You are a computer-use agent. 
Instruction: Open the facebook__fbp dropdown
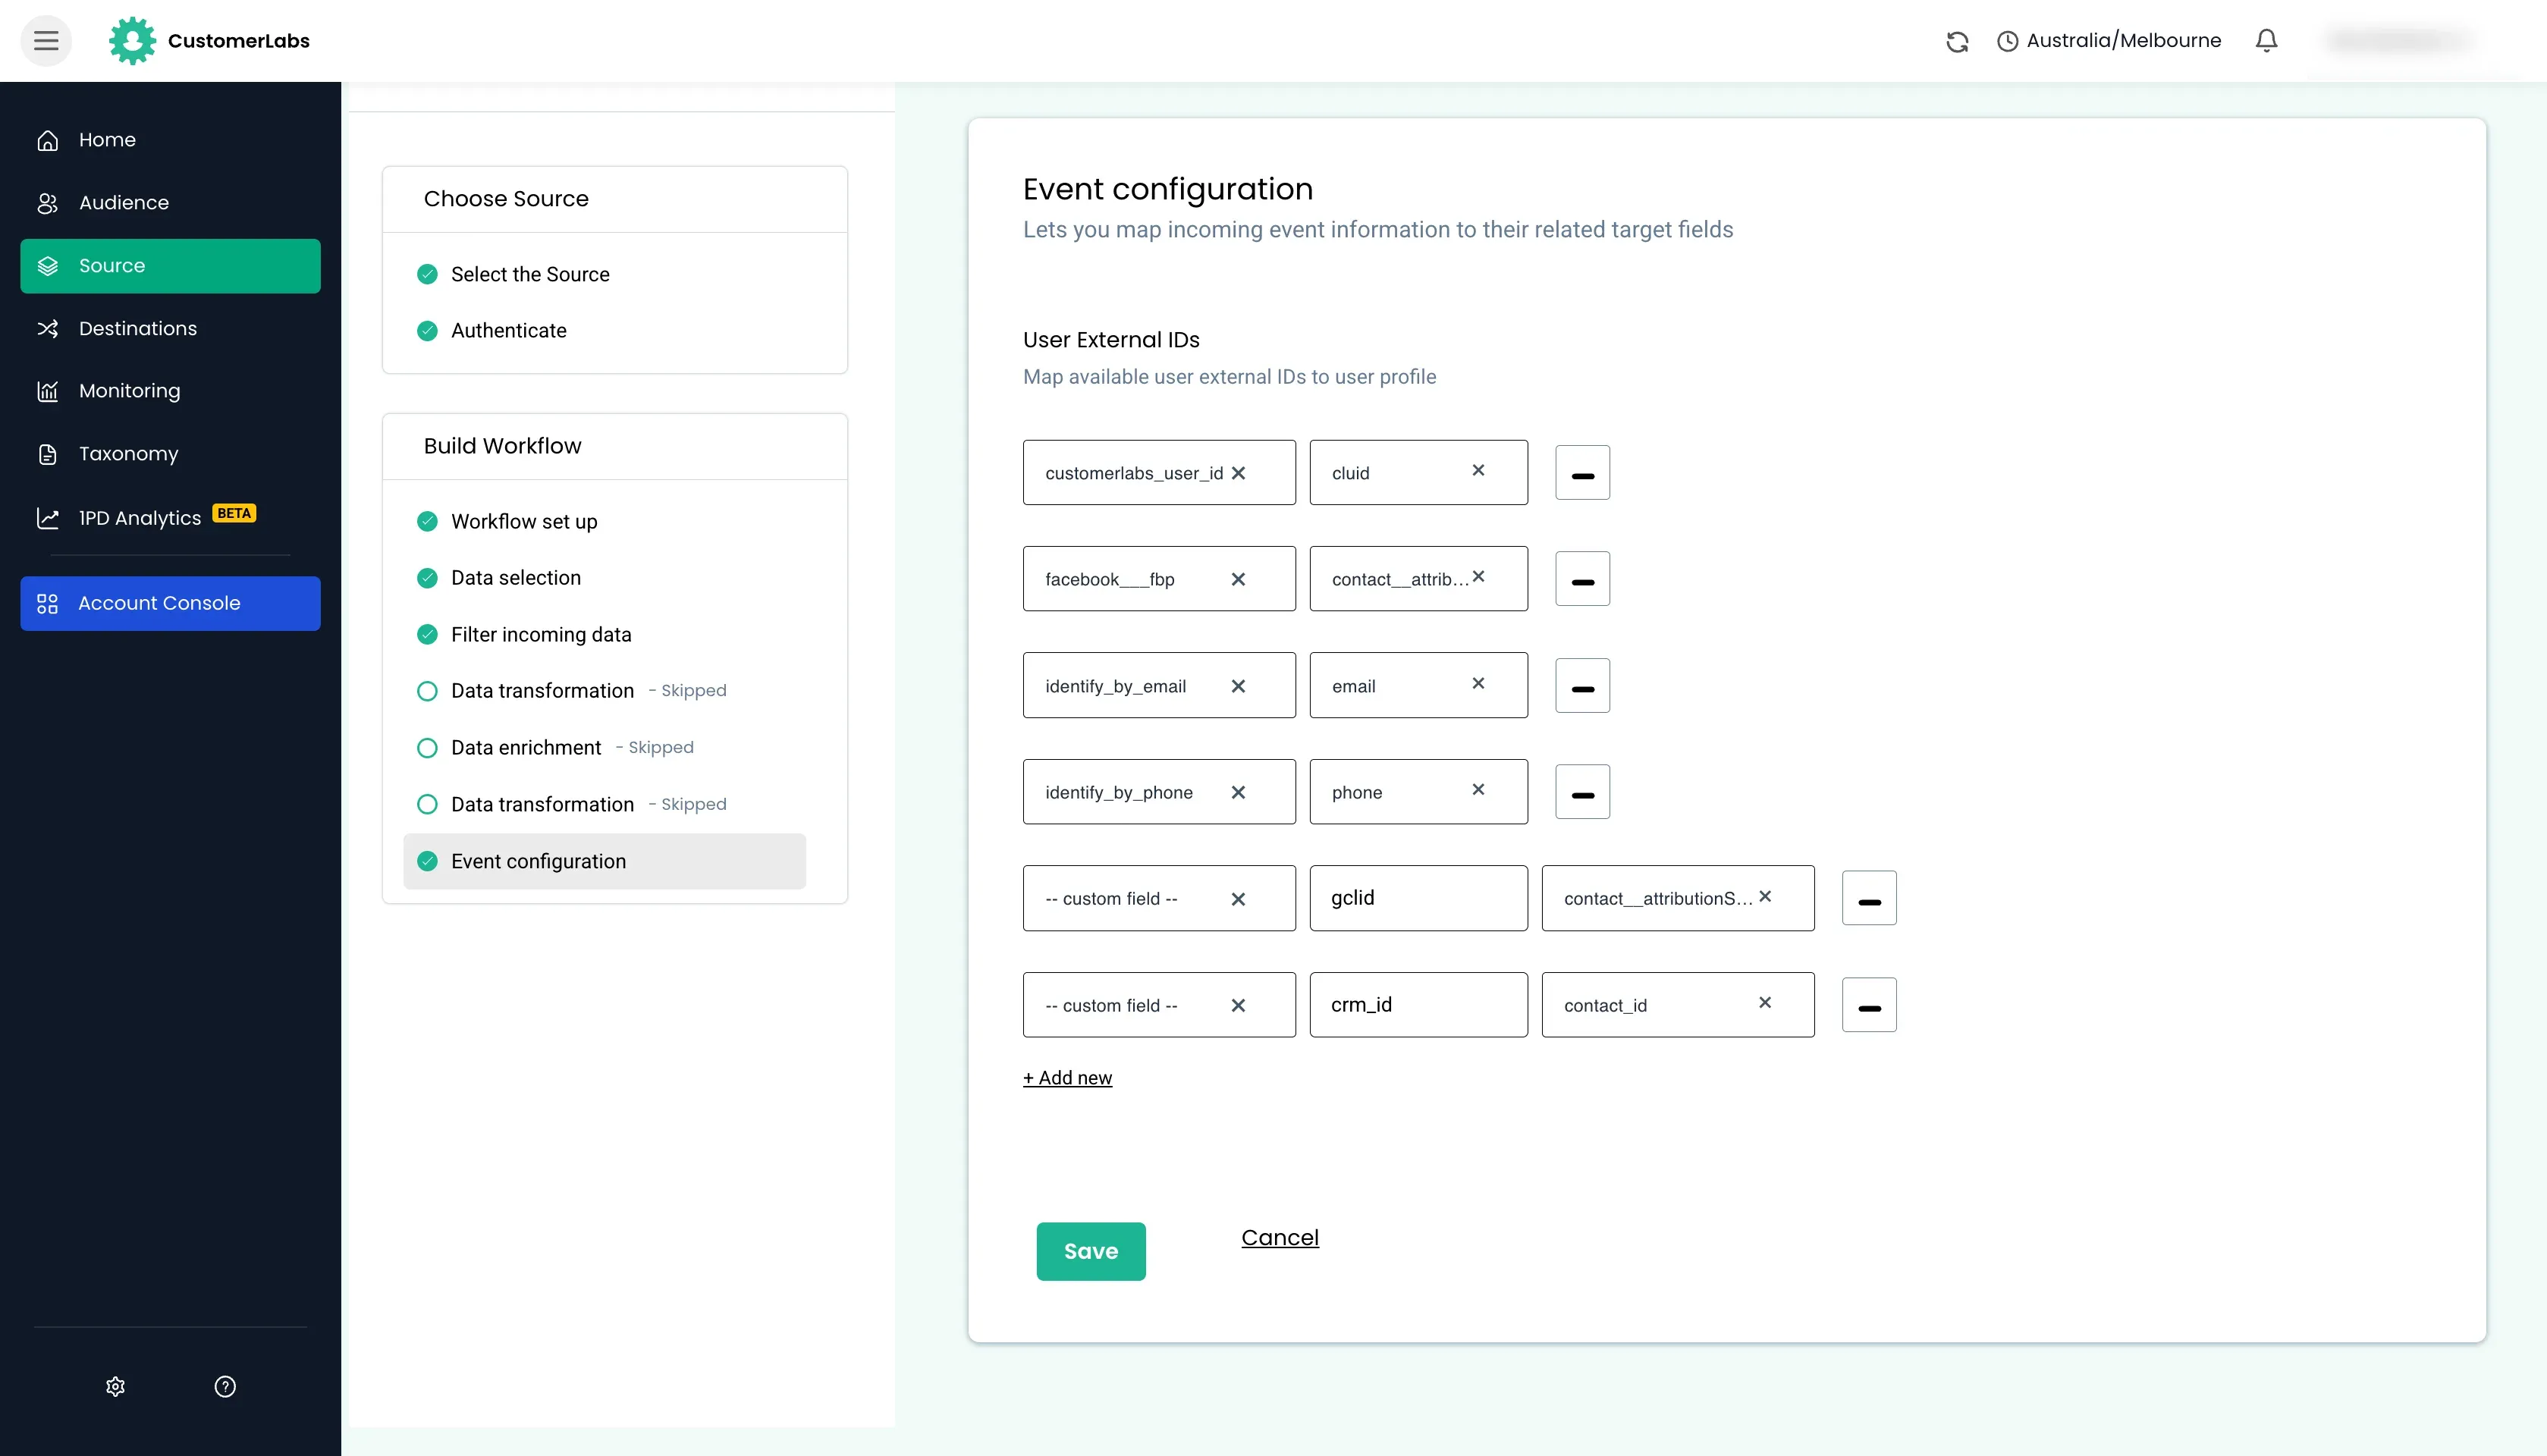tap(1159, 579)
